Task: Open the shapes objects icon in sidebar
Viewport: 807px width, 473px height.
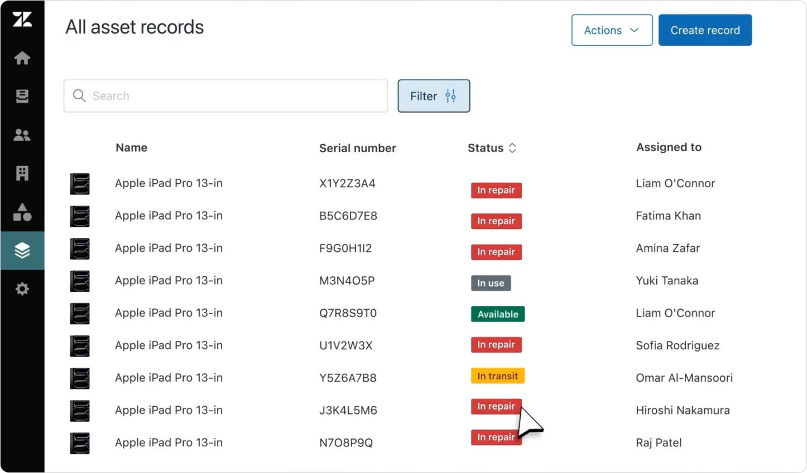Action: 22,212
